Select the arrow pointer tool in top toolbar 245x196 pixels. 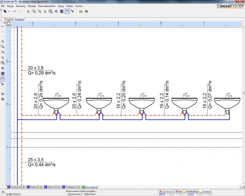point(5,11)
